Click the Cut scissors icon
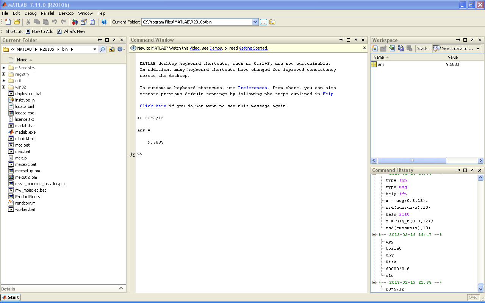Viewport: 485px width, 303px height. click(x=28, y=22)
